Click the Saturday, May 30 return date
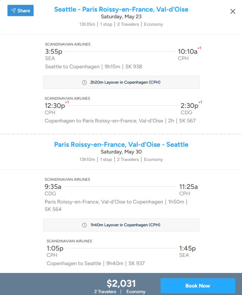This screenshot has height=295, width=242. [121, 152]
